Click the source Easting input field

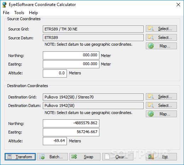[71, 64]
